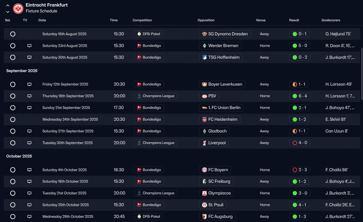Click the Venue column header
The height and width of the screenshot is (222, 363).
pyautogui.click(x=261, y=20)
